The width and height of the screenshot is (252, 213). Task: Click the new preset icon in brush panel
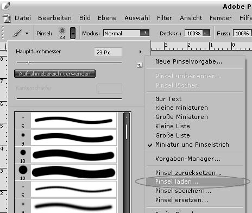(x=140, y=65)
